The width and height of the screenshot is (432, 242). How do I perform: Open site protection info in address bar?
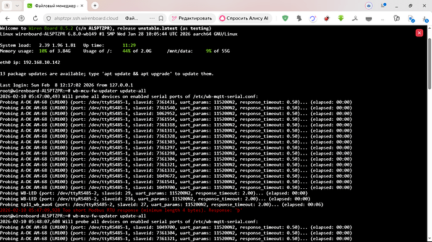tap(49, 18)
